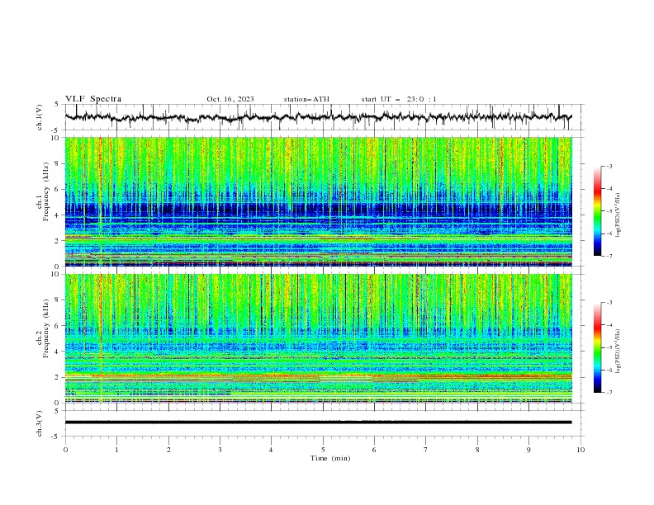
Task: Click the "-5" tick on the ch.3(V) axis
Action: pyautogui.click(x=56, y=437)
